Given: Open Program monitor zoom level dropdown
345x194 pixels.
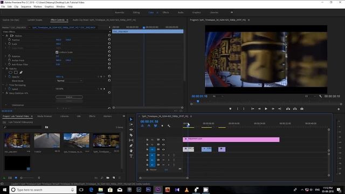Looking at the screenshot, I should pos(218,96).
